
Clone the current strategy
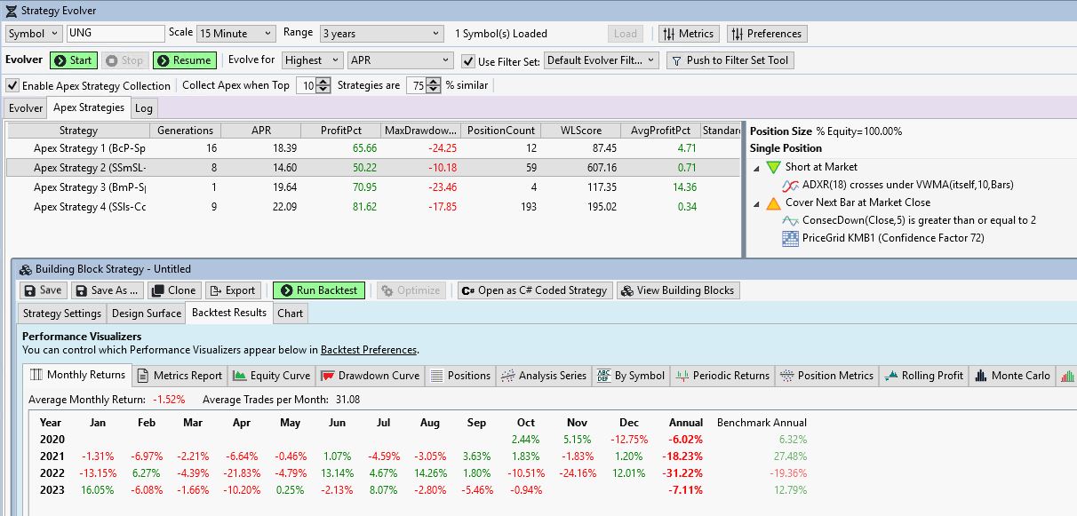pos(172,290)
